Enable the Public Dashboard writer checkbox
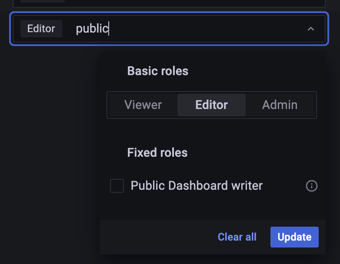 click(x=117, y=186)
